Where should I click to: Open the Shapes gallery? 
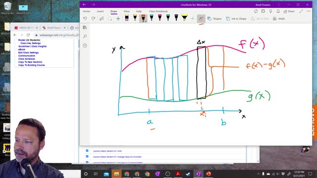tap(214, 19)
